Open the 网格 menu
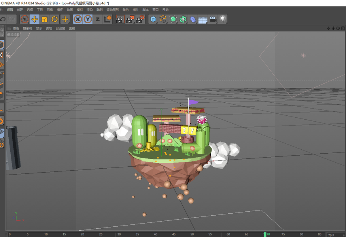The width and height of the screenshot is (346, 237). coord(50,10)
